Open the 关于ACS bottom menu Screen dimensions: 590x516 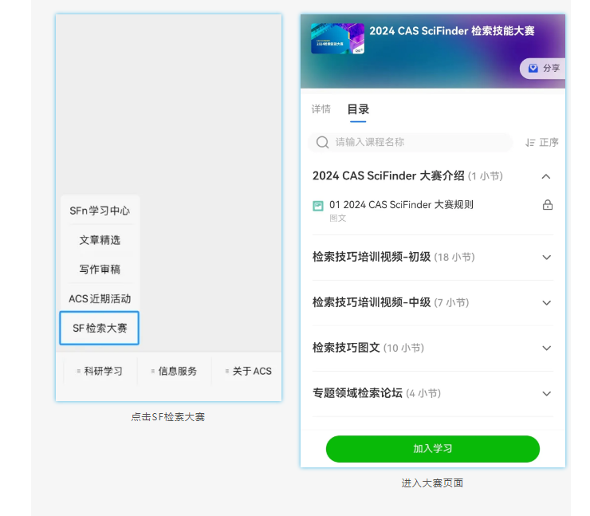click(x=250, y=371)
